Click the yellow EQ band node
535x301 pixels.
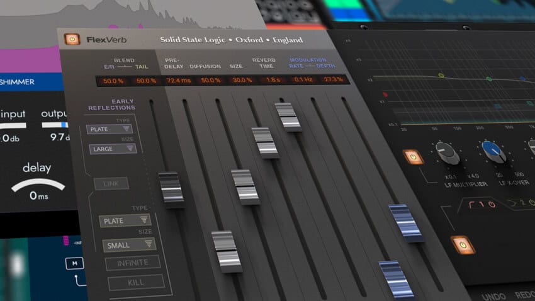pyautogui.click(x=441, y=76)
